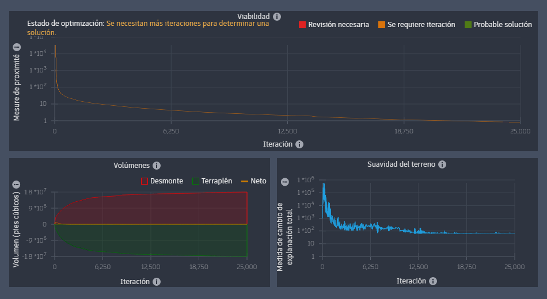Click the Terraplén legend label
This screenshot has height=299, width=547.
click(216, 181)
